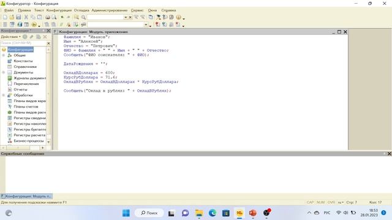Click the РУС language indicator in tray

326,213
